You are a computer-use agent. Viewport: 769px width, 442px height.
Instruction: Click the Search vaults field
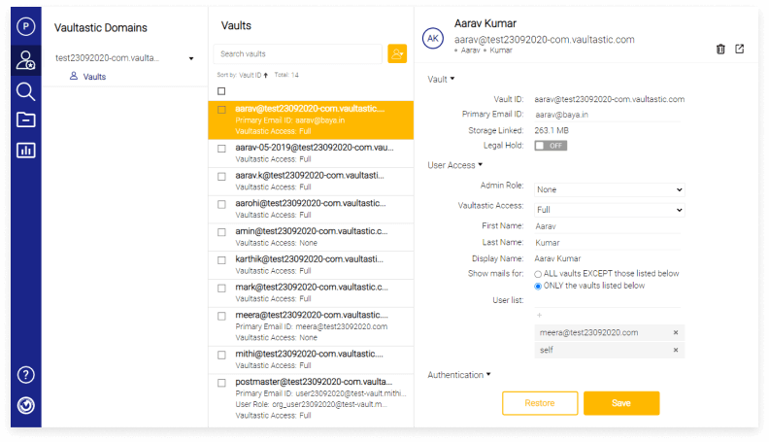pos(298,53)
